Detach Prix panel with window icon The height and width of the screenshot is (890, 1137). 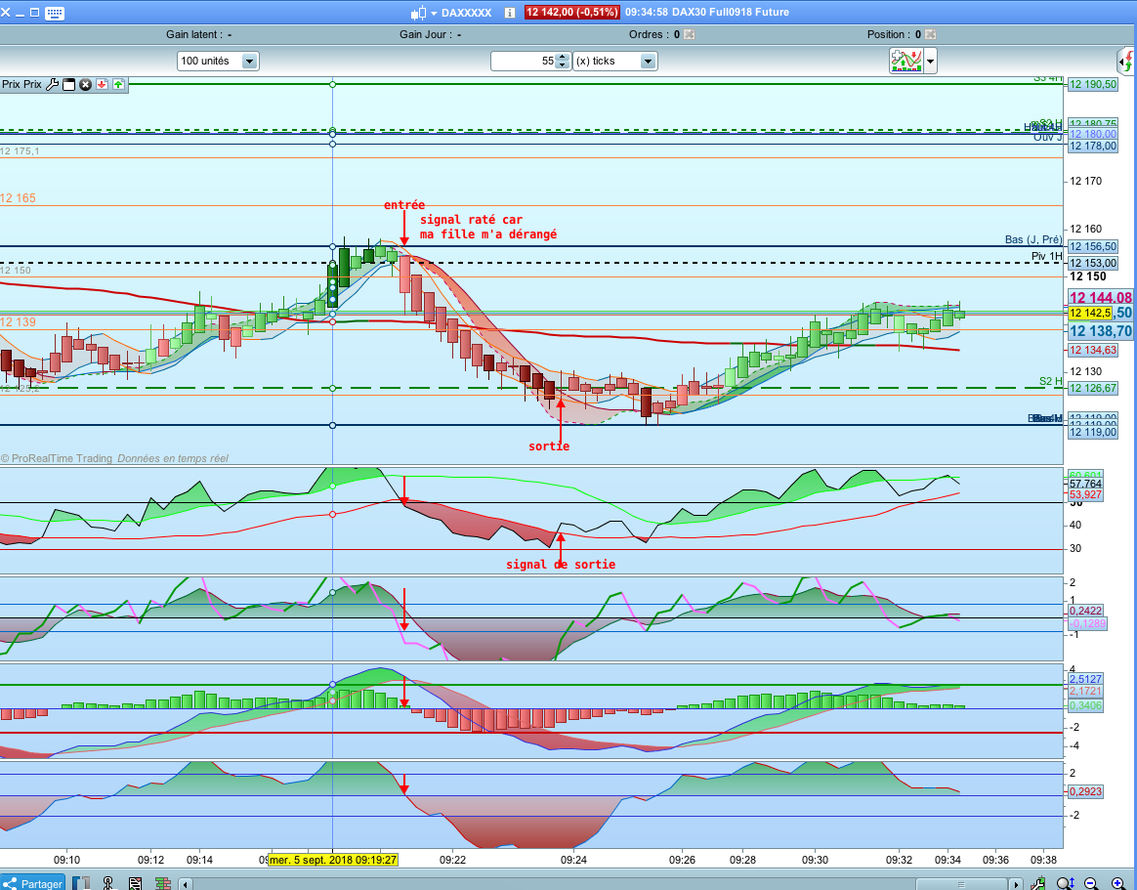[x=69, y=84]
